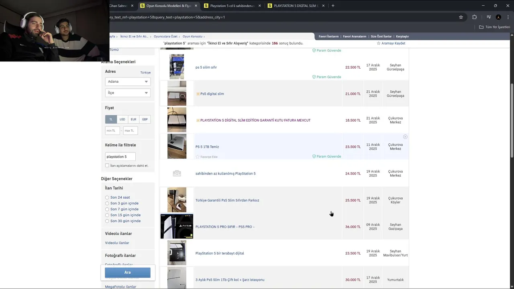Open sahibinden az kullanılmış PlayStation 5 listing
Viewport: 514px width, 289px height.
pyautogui.click(x=225, y=173)
